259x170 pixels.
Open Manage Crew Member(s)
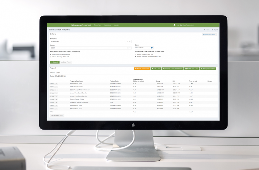point(173,69)
